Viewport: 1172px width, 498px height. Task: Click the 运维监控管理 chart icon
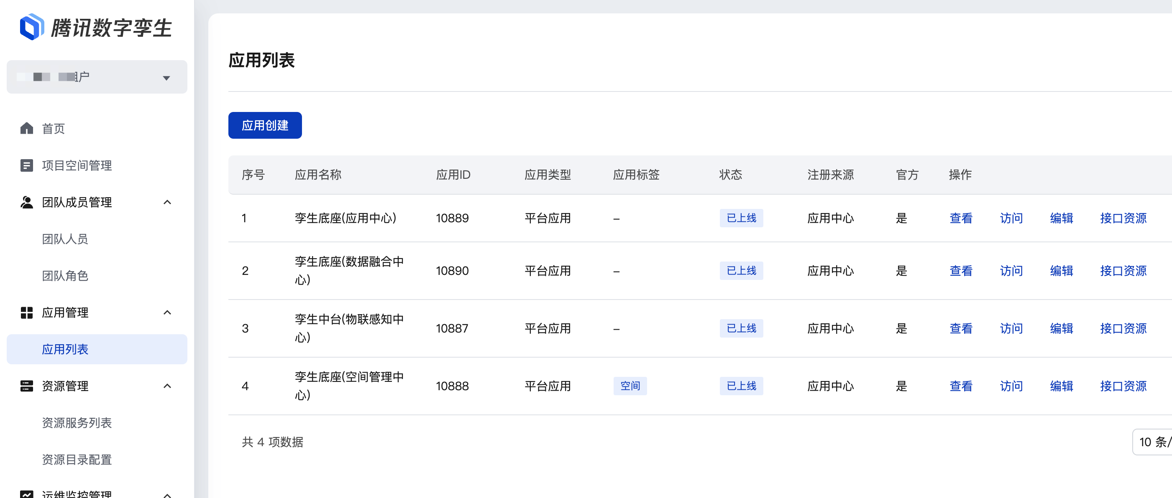(27, 494)
